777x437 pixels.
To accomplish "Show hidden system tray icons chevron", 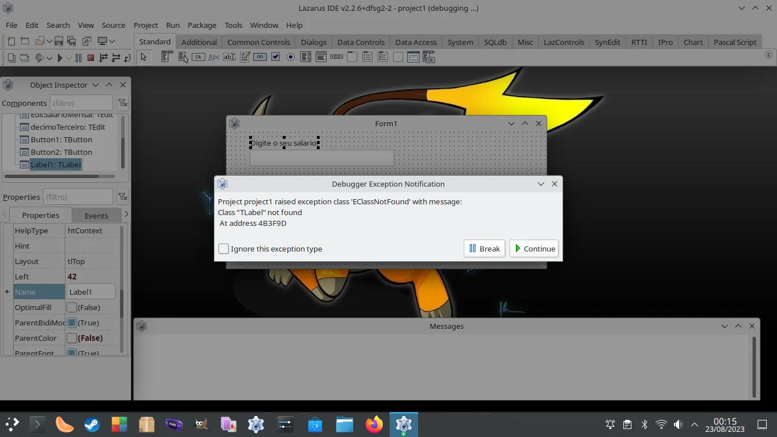I will click(x=695, y=424).
